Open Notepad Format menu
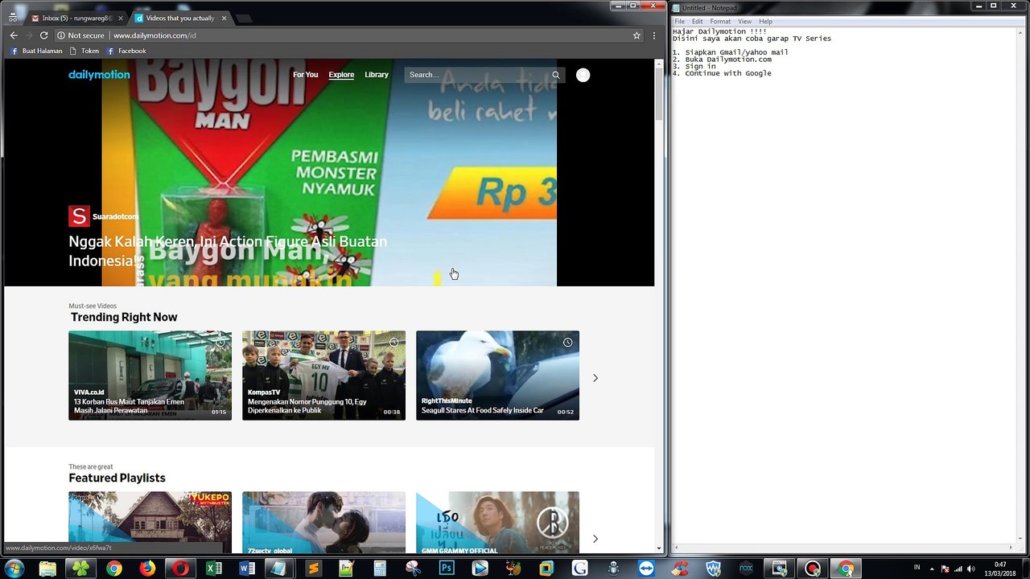The width and height of the screenshot is (1030, 579). coord(720,22)
